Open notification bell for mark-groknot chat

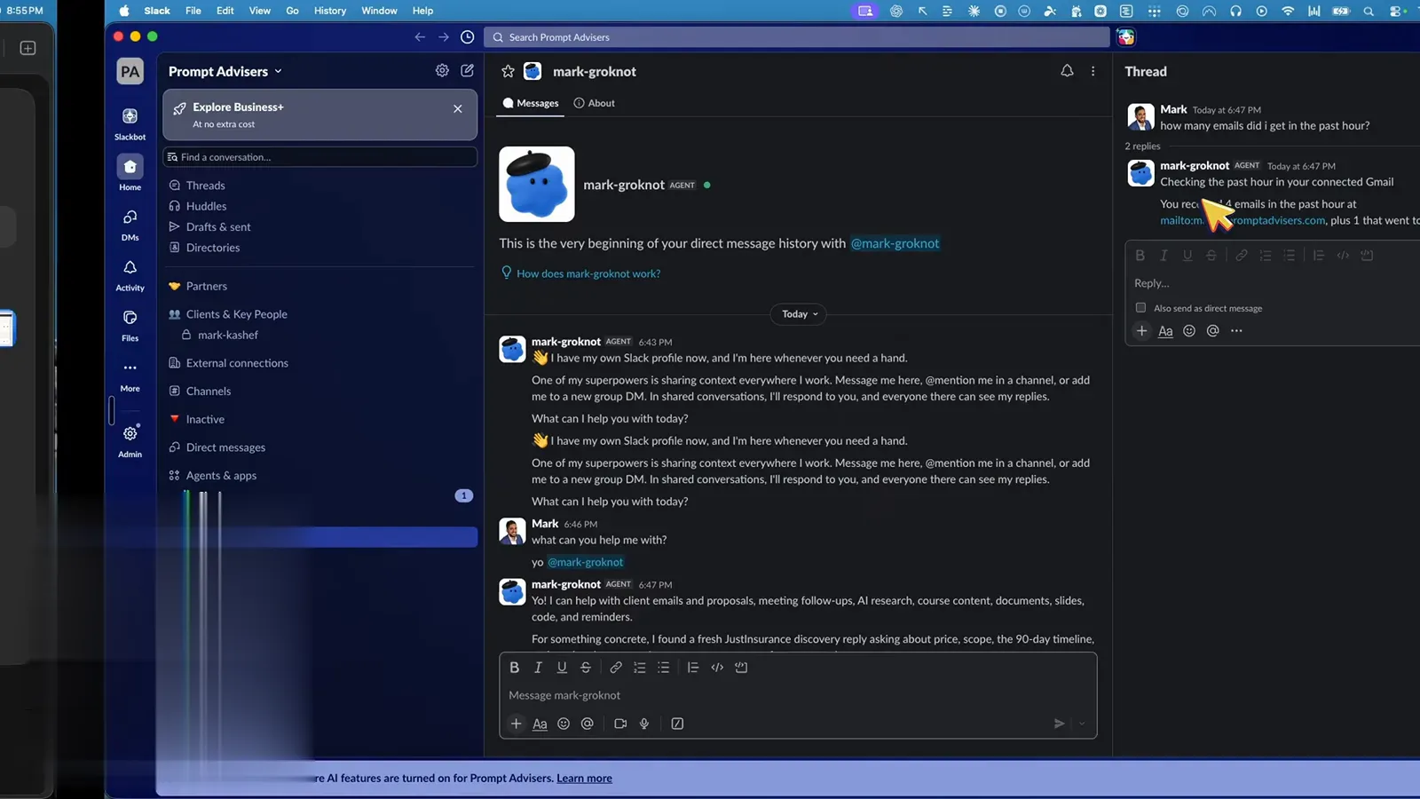click(x=1067, y=71)
